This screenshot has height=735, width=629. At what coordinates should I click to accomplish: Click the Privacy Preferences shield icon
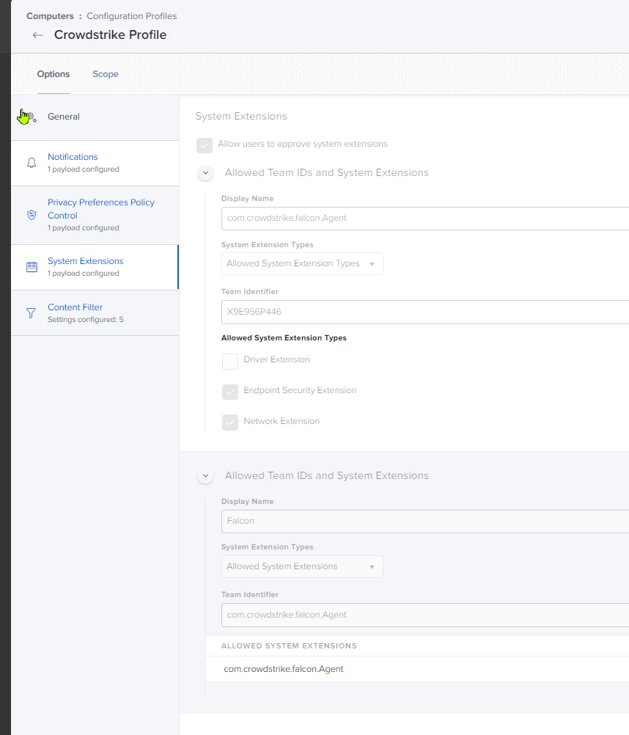coord(32,215)
